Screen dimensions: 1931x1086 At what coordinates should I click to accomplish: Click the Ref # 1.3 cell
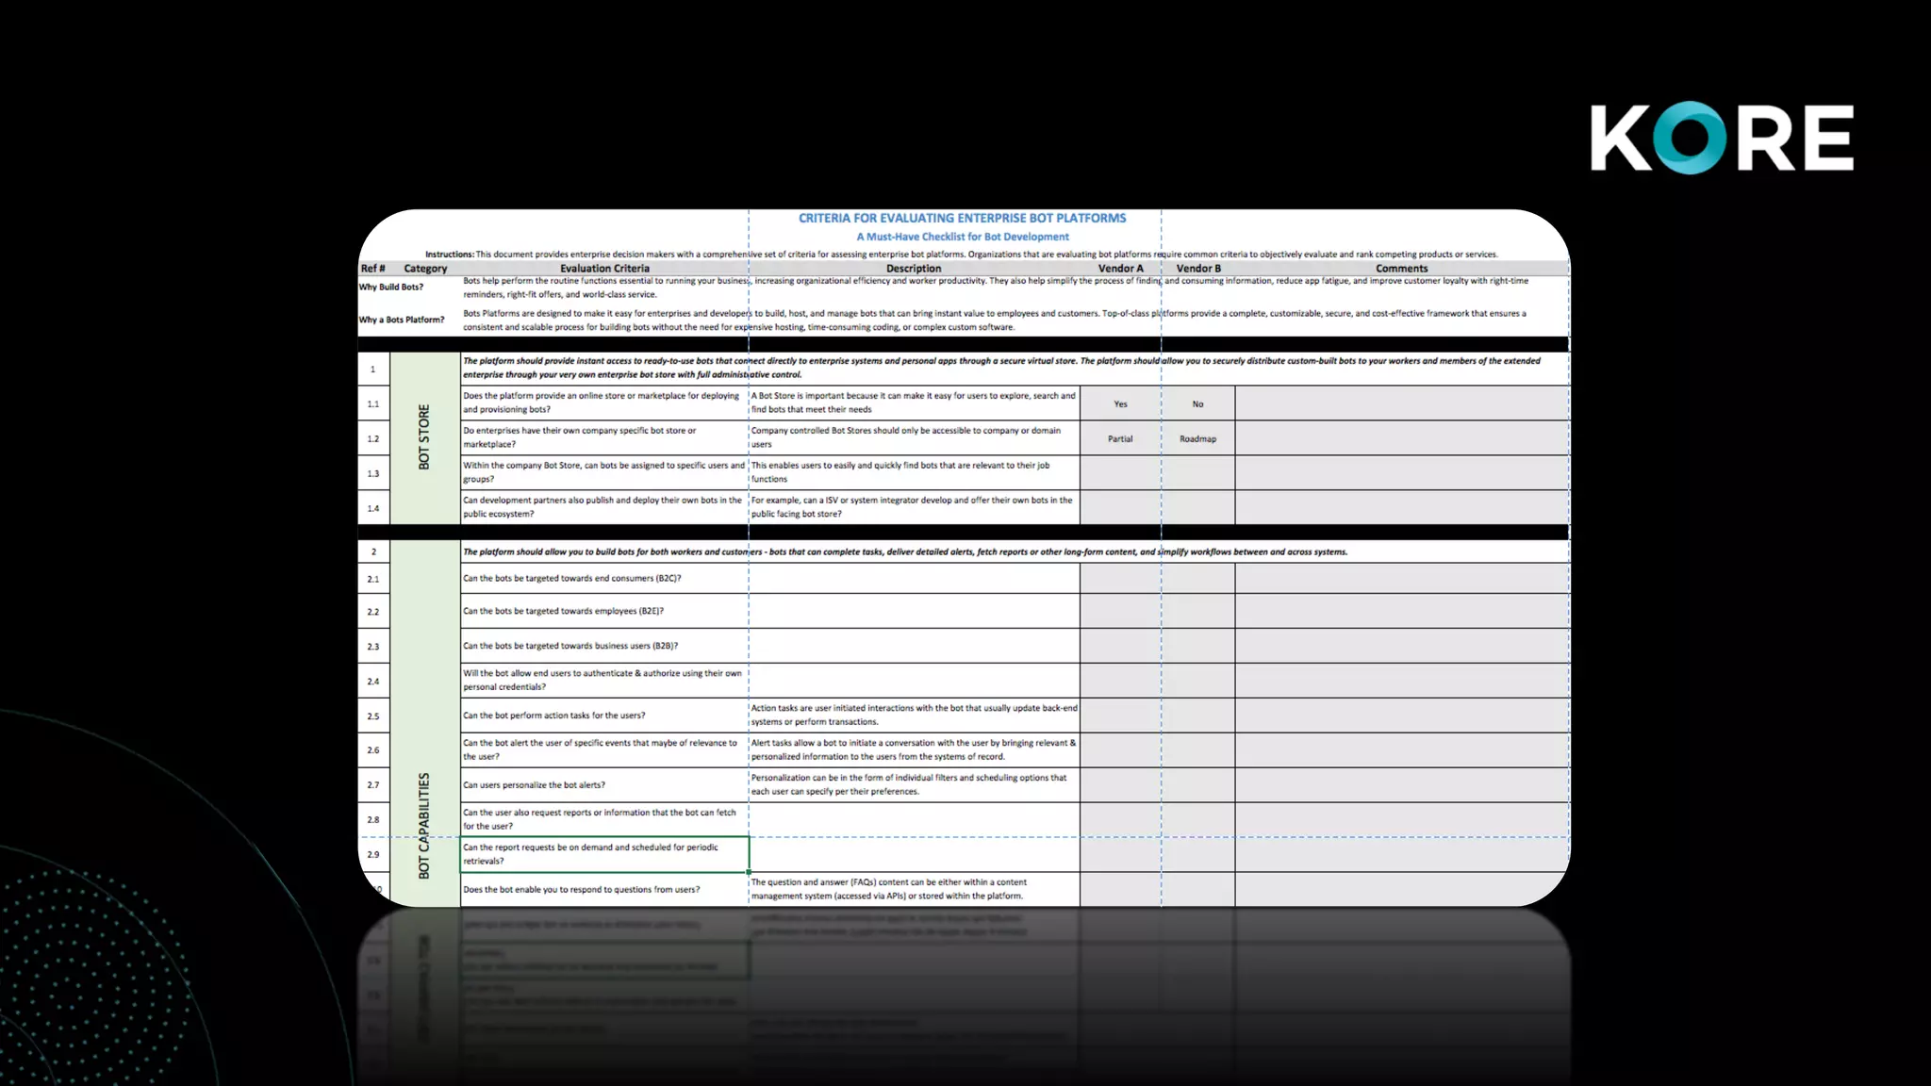click(x=373, y=473)
